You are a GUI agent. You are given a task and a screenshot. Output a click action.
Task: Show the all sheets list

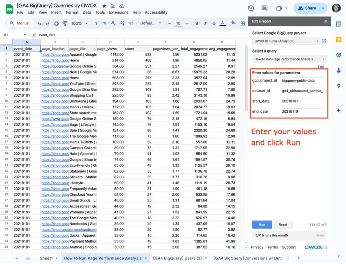[x=27, y=258]
